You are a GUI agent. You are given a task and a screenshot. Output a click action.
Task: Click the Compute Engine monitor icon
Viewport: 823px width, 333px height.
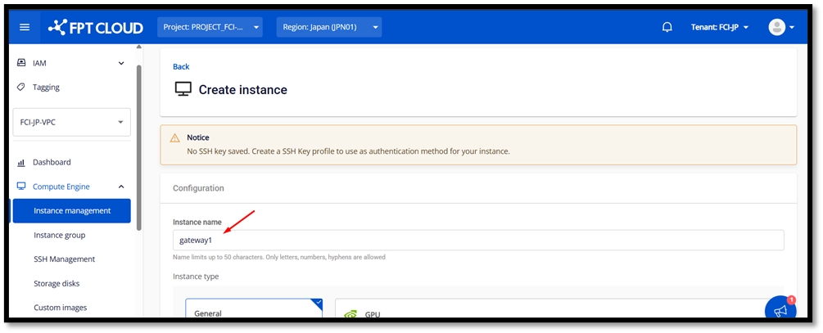pos(21,187)
